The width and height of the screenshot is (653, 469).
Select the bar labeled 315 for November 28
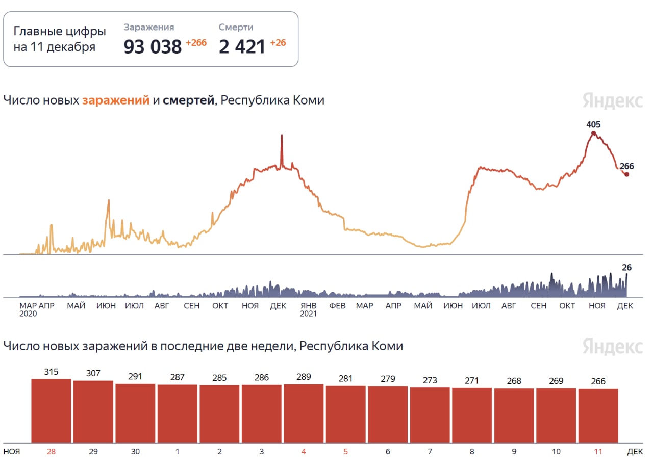[51, 411]
